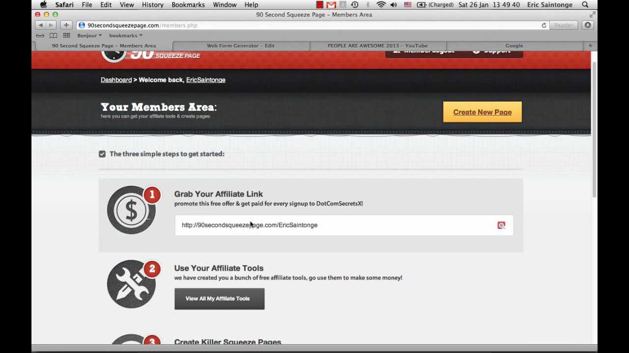
Task: Click Create Killer Squeeze Pages heading
Action: pyautogui.click(x=228, y=341)
